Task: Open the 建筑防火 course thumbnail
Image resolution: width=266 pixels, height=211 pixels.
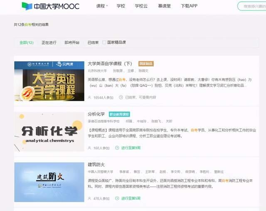Action: point(49,182)
